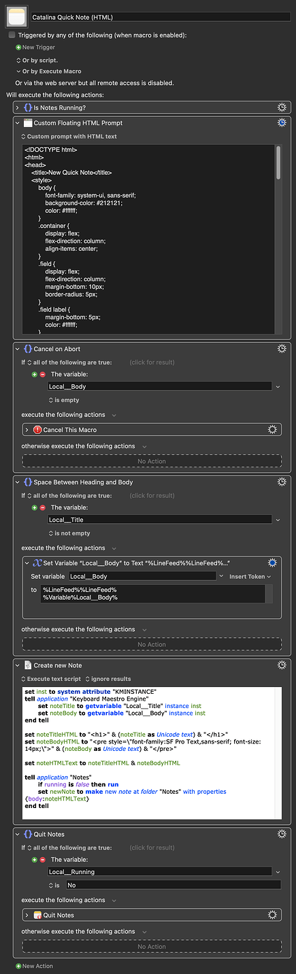The image size is (296, 974).
Task: Add condition with green plus in Space Between Heading
Action: 34,507
